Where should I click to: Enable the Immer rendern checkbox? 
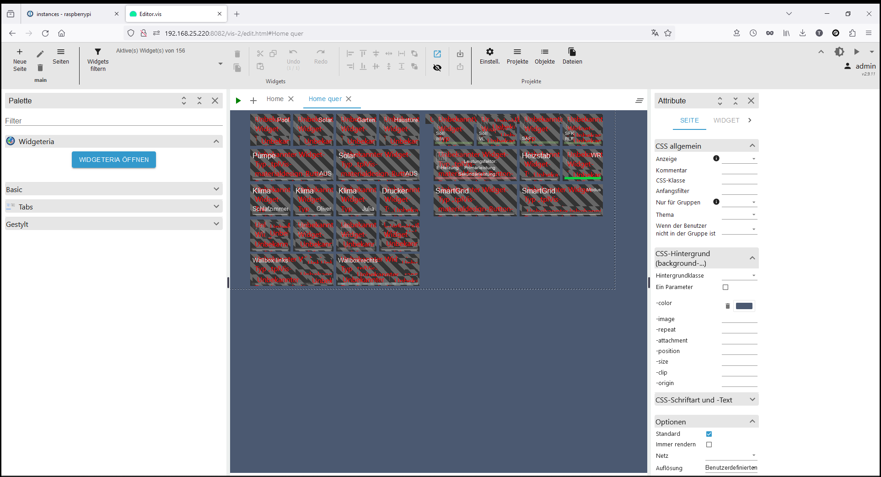point(709,445)
